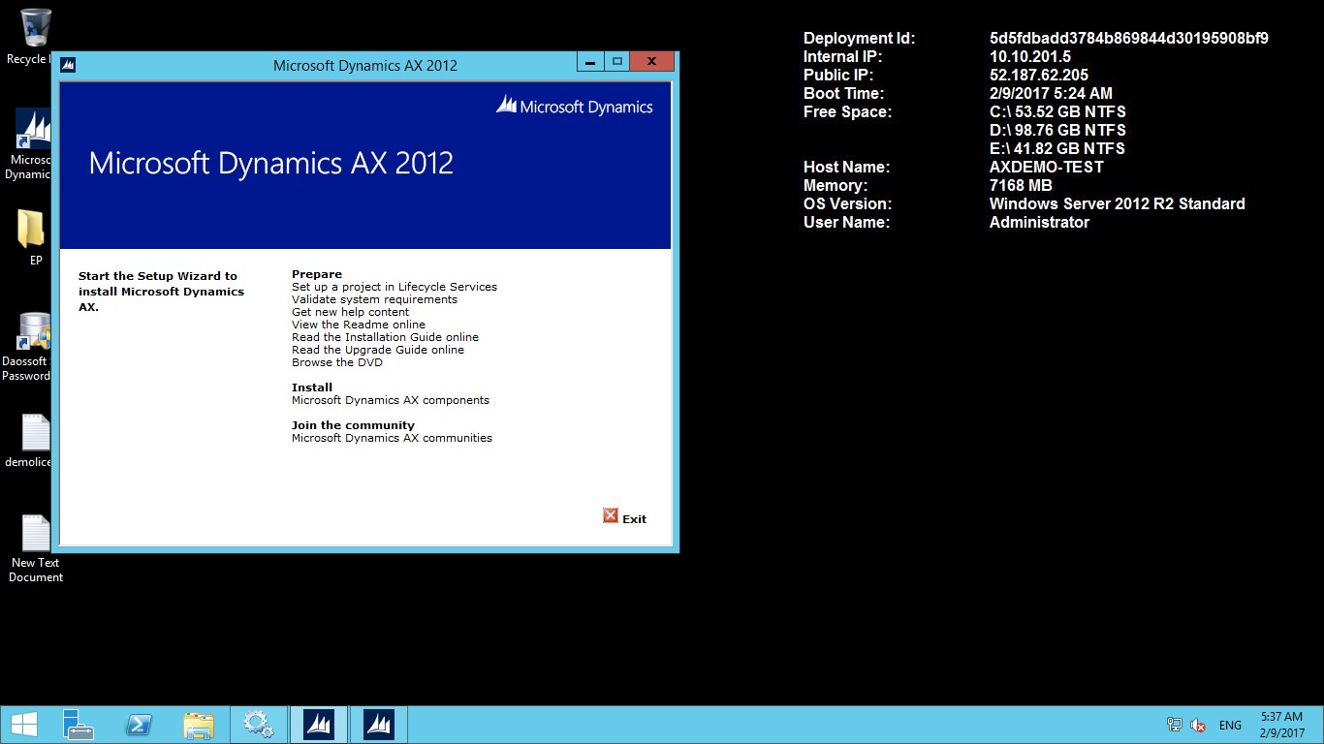Viewport: 1324px width, 744px height.
Task: Launch Server Manager from the taskbar
Action: pyautogui.click(x=78, y=724)
